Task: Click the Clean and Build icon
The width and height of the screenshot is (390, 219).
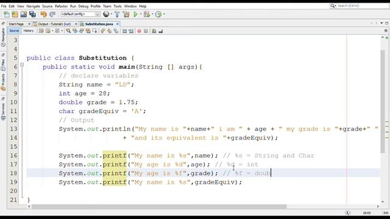Action: tap(126, 15)
